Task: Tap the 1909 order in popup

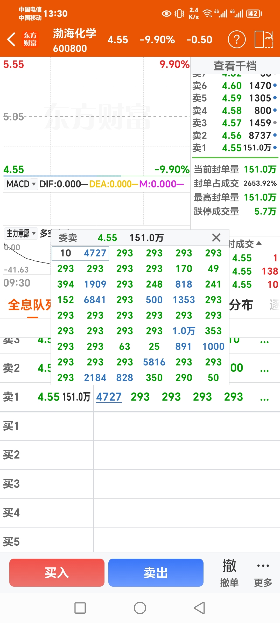Action: [95, 284]
